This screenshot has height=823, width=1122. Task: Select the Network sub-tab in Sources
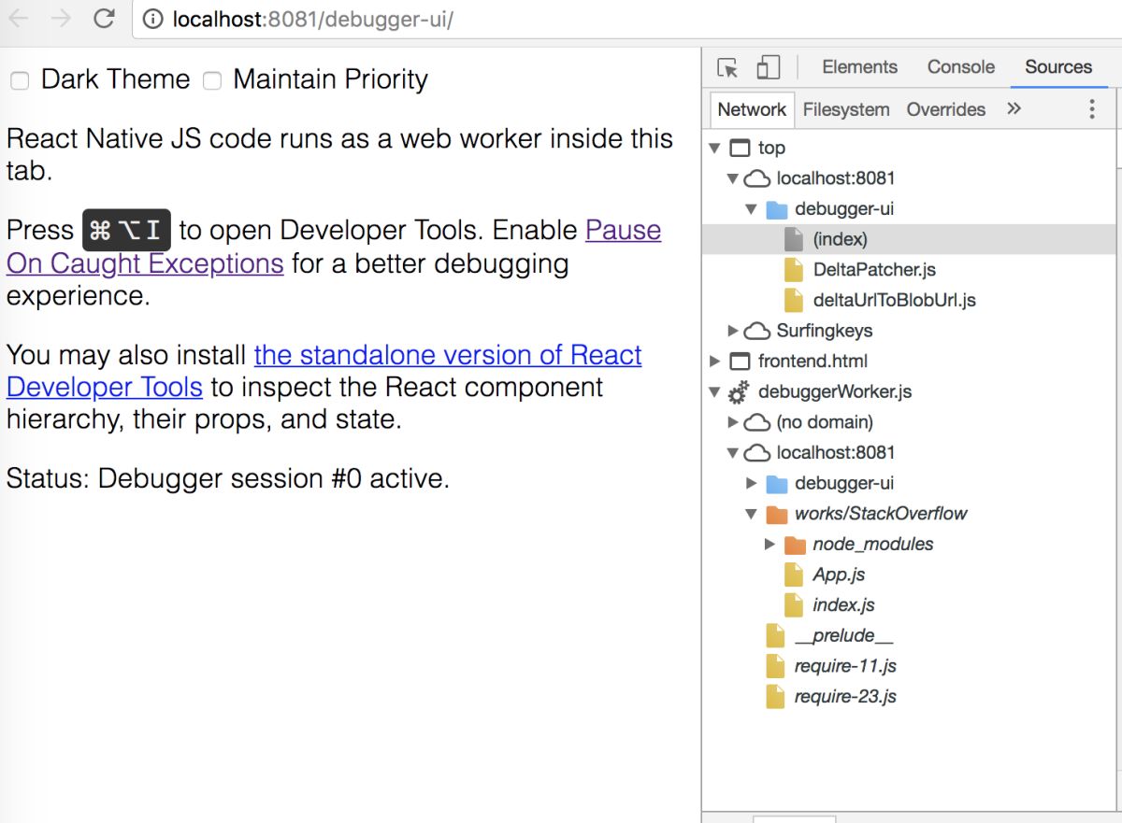pos(752,109)
